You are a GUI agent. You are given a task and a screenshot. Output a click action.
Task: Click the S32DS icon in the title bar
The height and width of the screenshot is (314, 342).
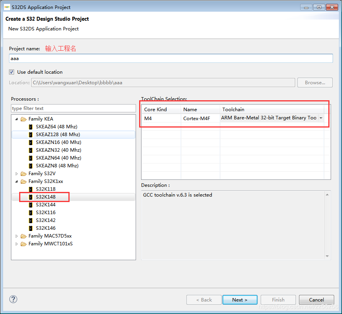(6, 7)
